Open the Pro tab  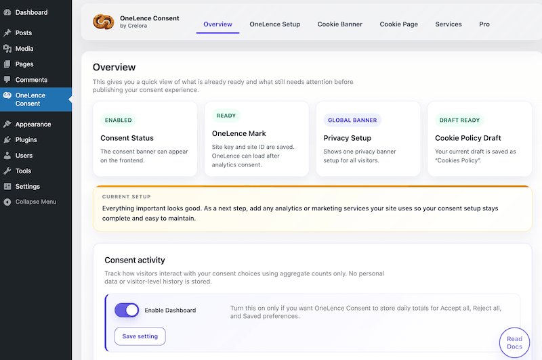click(x=484, y=24)
